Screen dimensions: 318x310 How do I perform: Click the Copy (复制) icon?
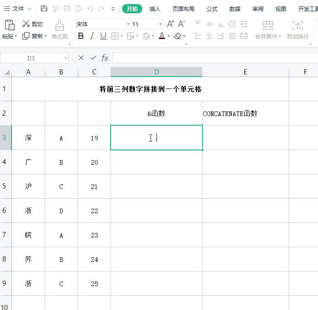26,36
